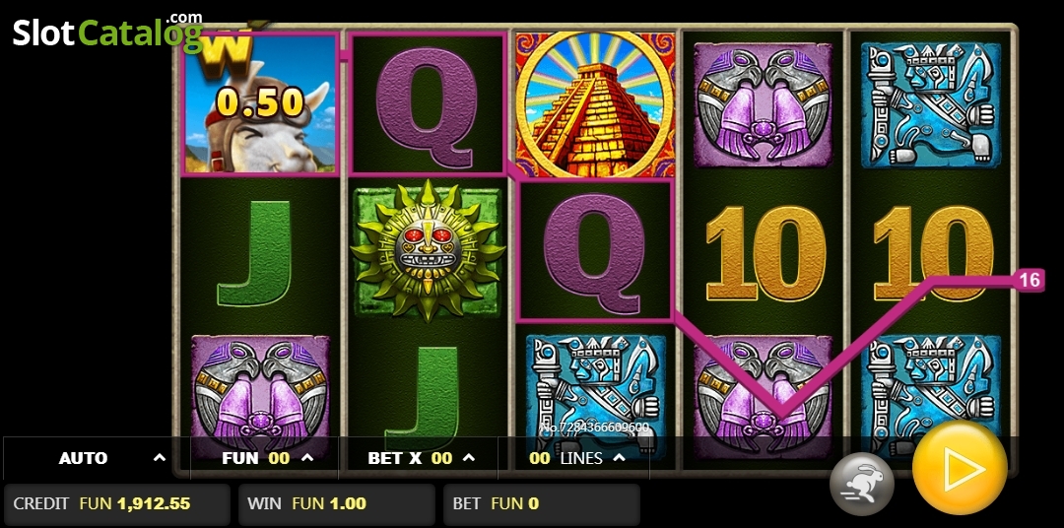
Task: Click the green J symbol in first reel
Action: coord(255,252)
